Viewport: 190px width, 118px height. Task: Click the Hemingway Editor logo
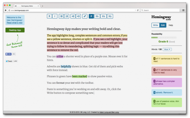point(161,17)
